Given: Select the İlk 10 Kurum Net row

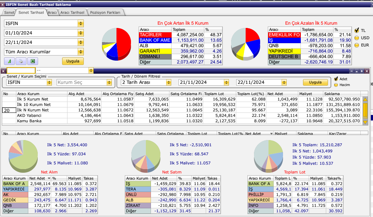Looking at the screenshot, I should 182,105.
